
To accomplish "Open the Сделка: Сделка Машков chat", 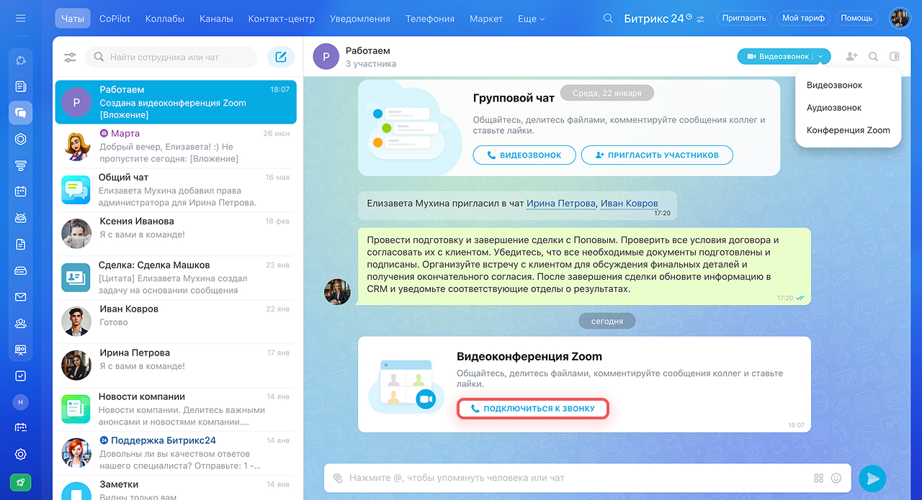I will [175, 278].
